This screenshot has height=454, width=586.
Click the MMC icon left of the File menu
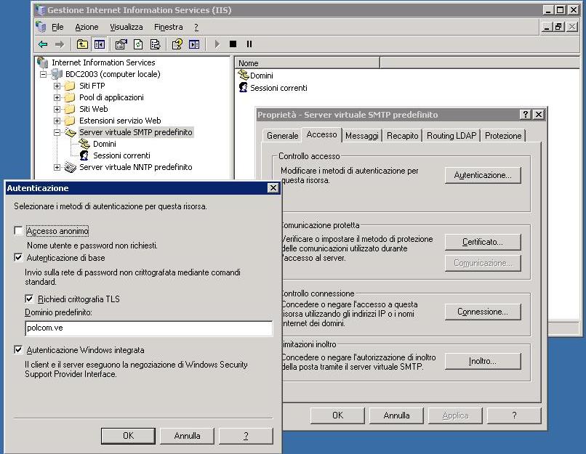[41, 27]
